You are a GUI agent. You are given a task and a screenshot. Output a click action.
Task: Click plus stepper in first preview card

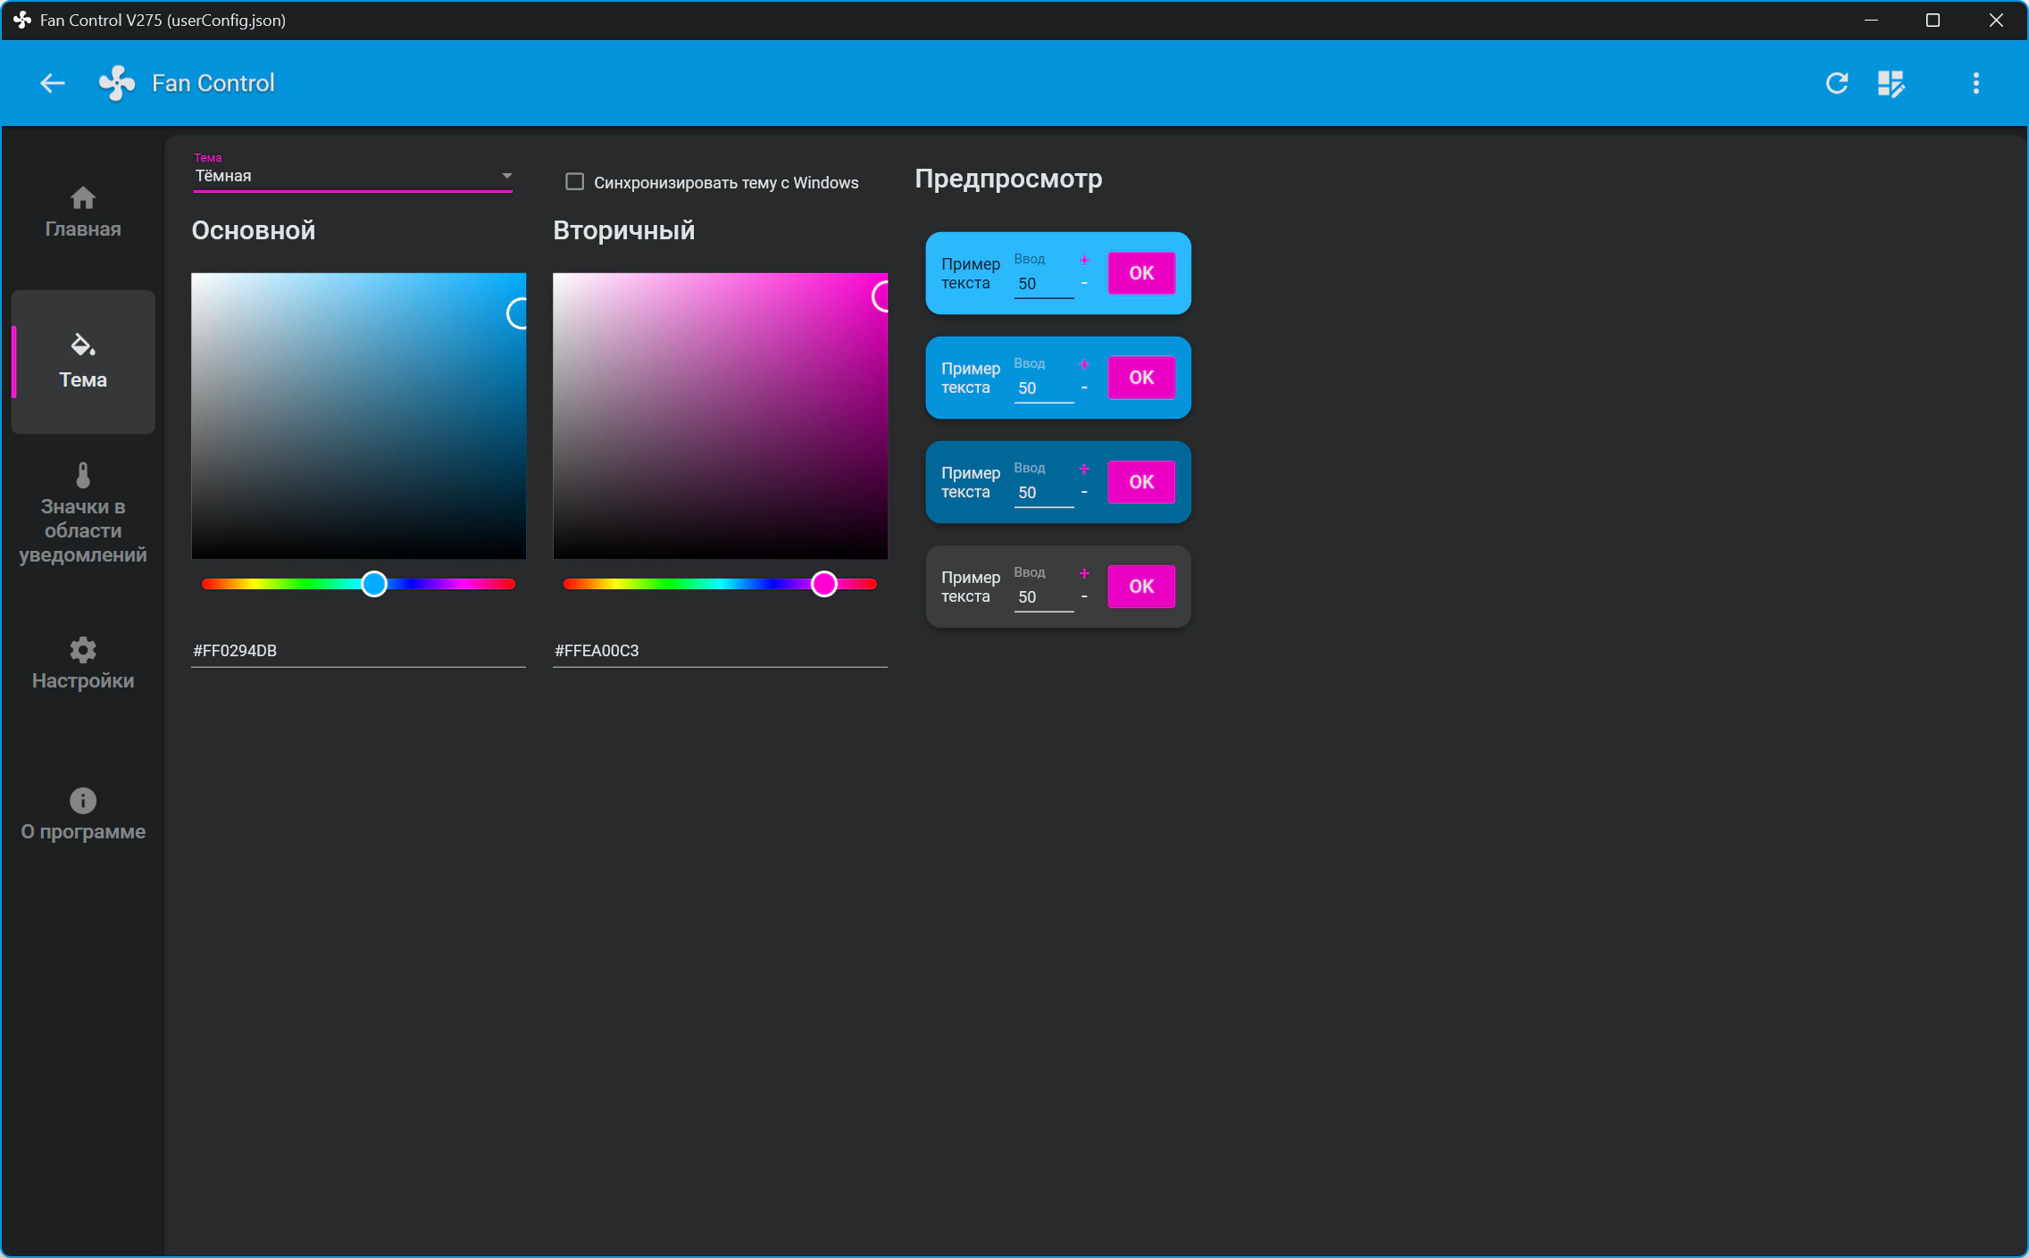tap(1084, 260)
